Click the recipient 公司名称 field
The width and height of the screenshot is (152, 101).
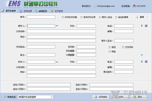61,67
